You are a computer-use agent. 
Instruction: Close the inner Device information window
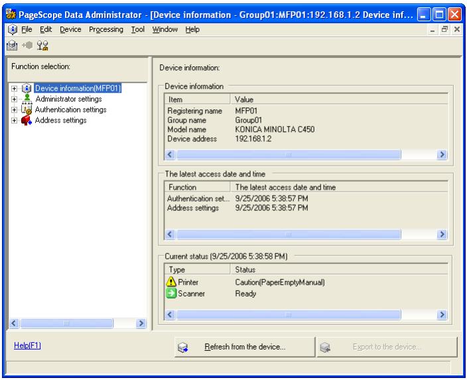(457, 29)
